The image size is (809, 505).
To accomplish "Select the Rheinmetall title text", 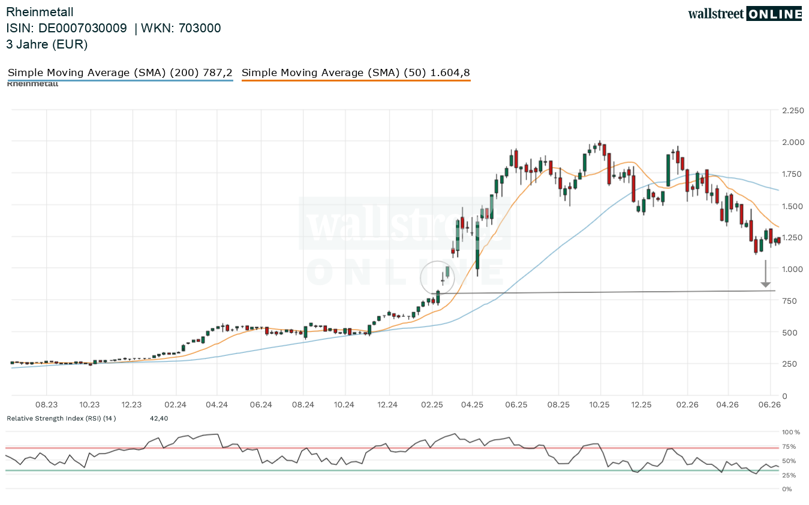I will tap(40, 11).
